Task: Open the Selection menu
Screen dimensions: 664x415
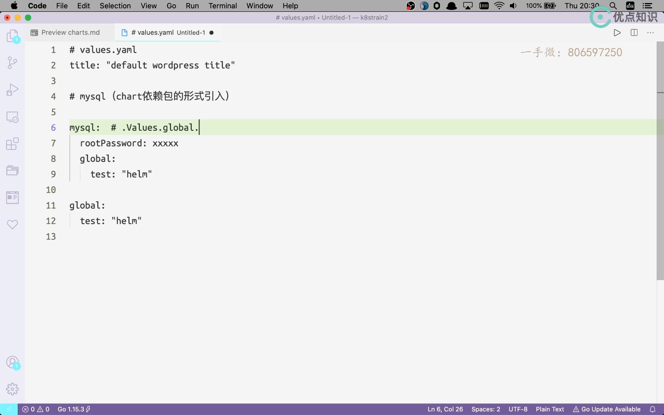Action: click(x=115, y=6)
